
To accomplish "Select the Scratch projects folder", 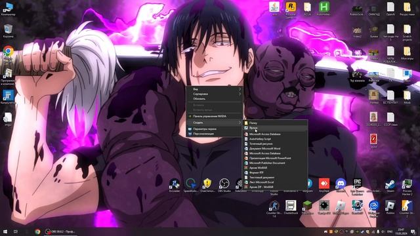I will (x=407, y=32).
